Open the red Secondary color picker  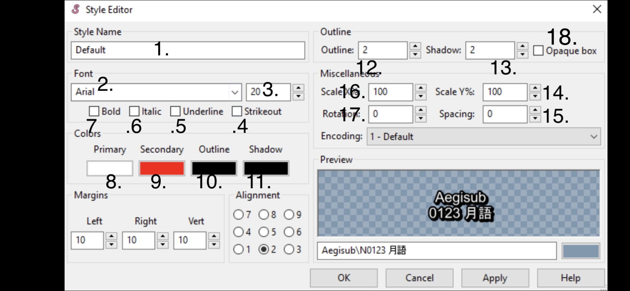(162, 168)
